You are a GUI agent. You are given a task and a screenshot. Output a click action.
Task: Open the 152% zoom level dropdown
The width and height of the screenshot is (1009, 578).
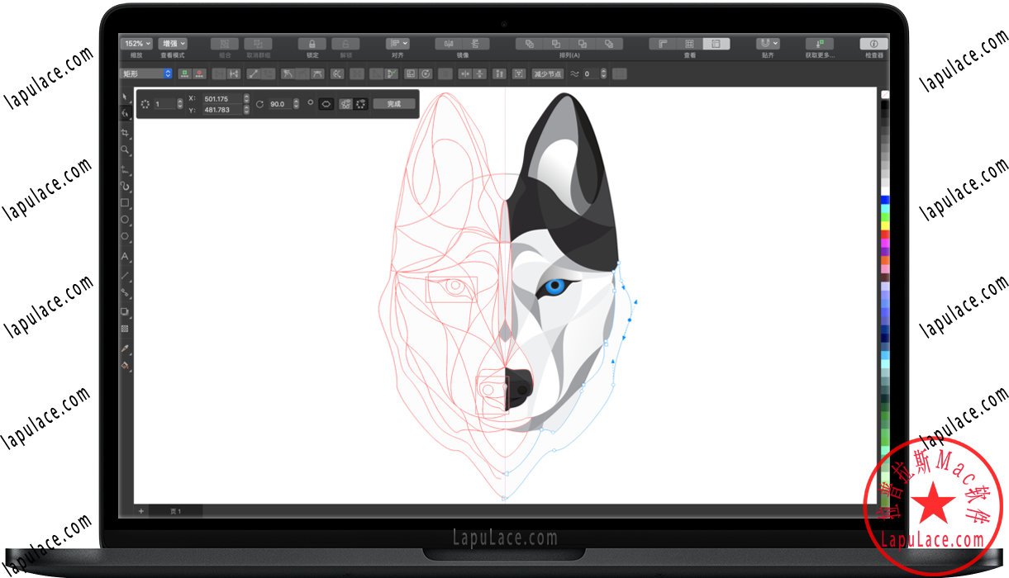click(136, 44)
